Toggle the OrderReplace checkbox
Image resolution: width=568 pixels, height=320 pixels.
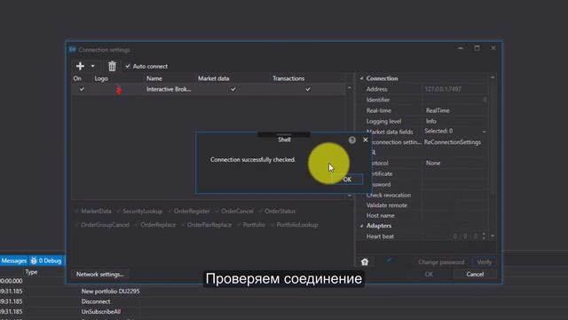point(136,225)
